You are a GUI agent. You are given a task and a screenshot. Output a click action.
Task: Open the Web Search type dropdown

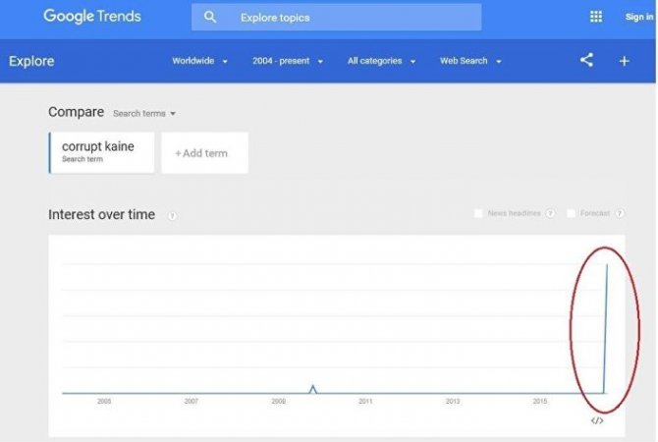tap(470, 61)
